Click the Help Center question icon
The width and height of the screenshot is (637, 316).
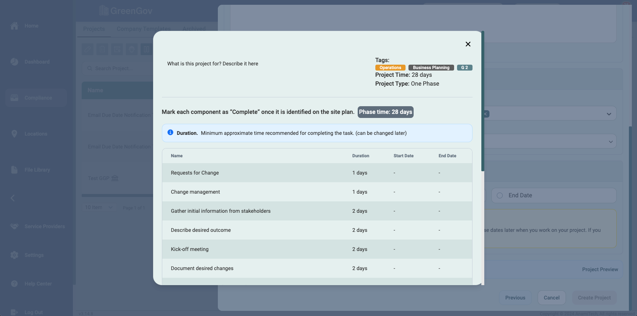[14, 284]
